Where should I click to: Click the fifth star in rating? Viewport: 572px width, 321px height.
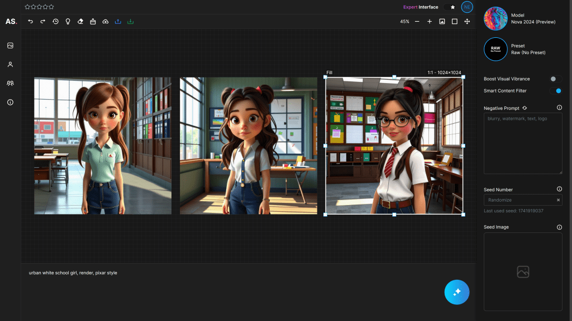(x=52, y=7)
